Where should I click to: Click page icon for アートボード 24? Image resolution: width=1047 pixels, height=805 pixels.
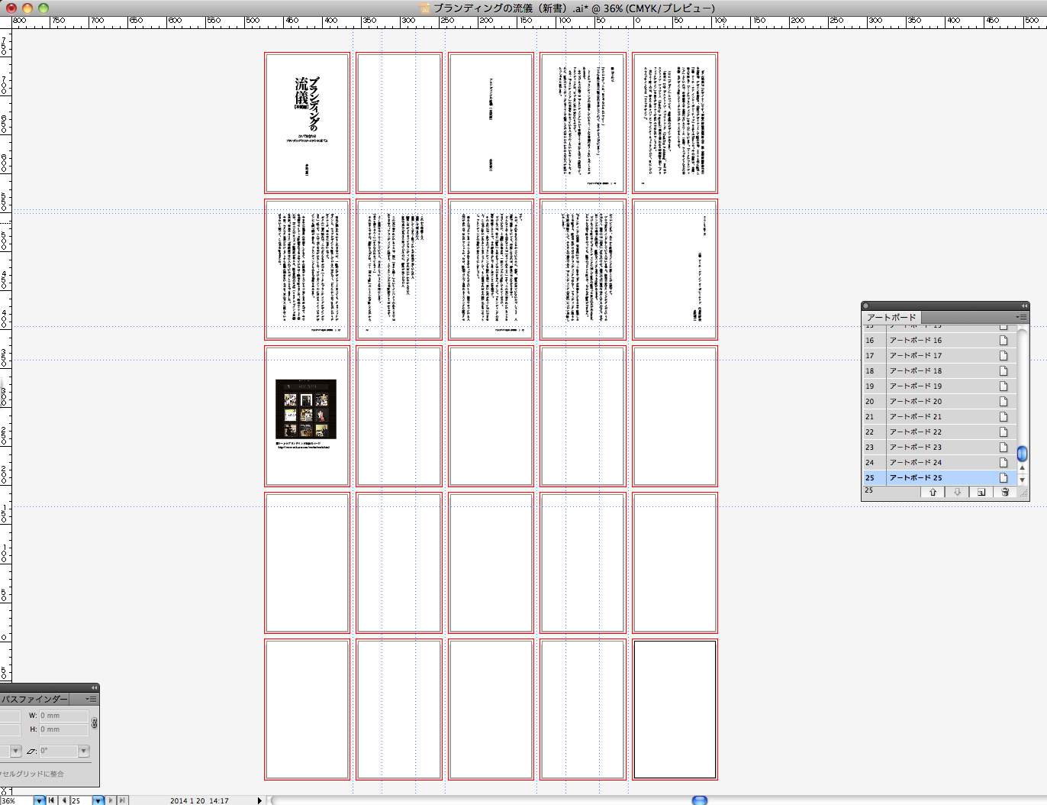click(1004, 462)
